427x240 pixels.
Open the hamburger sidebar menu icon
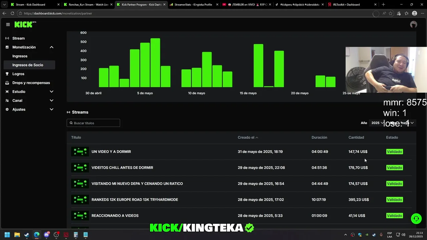[8, 24]
